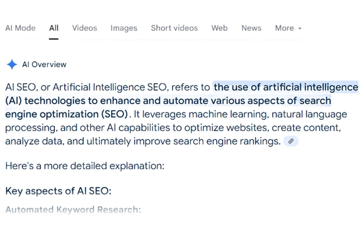Switch to the AI Mode tab
The image size is (362, 241).
(21, 28)
